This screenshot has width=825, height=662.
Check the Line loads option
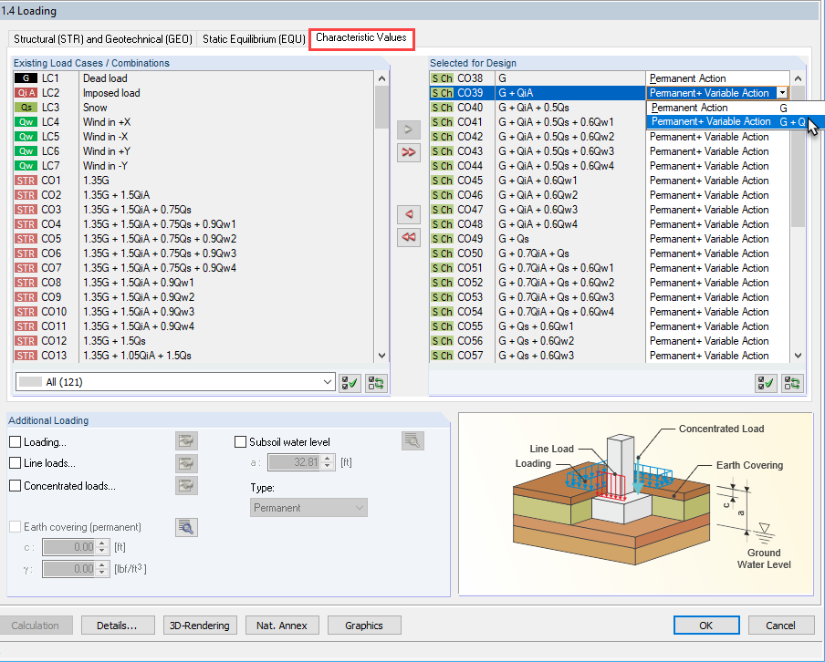(x=15, y=462)
